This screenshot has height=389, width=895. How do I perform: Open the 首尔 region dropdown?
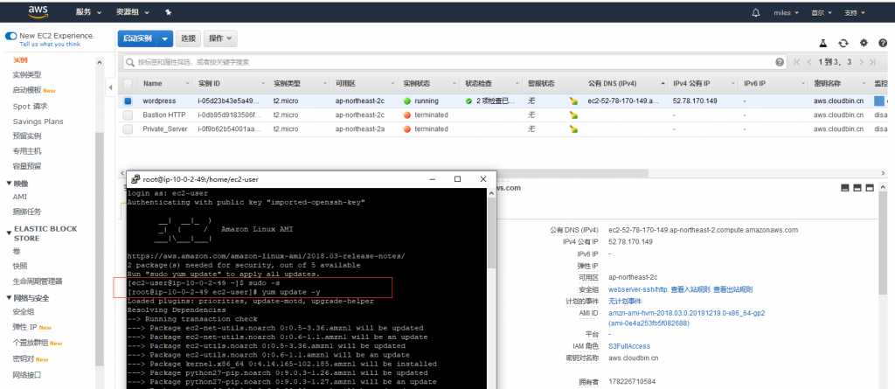tap(822, 12)
